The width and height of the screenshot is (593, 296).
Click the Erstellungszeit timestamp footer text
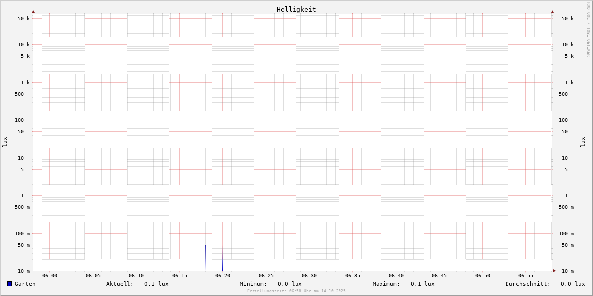pyautogui.click(x=296, y=291)
